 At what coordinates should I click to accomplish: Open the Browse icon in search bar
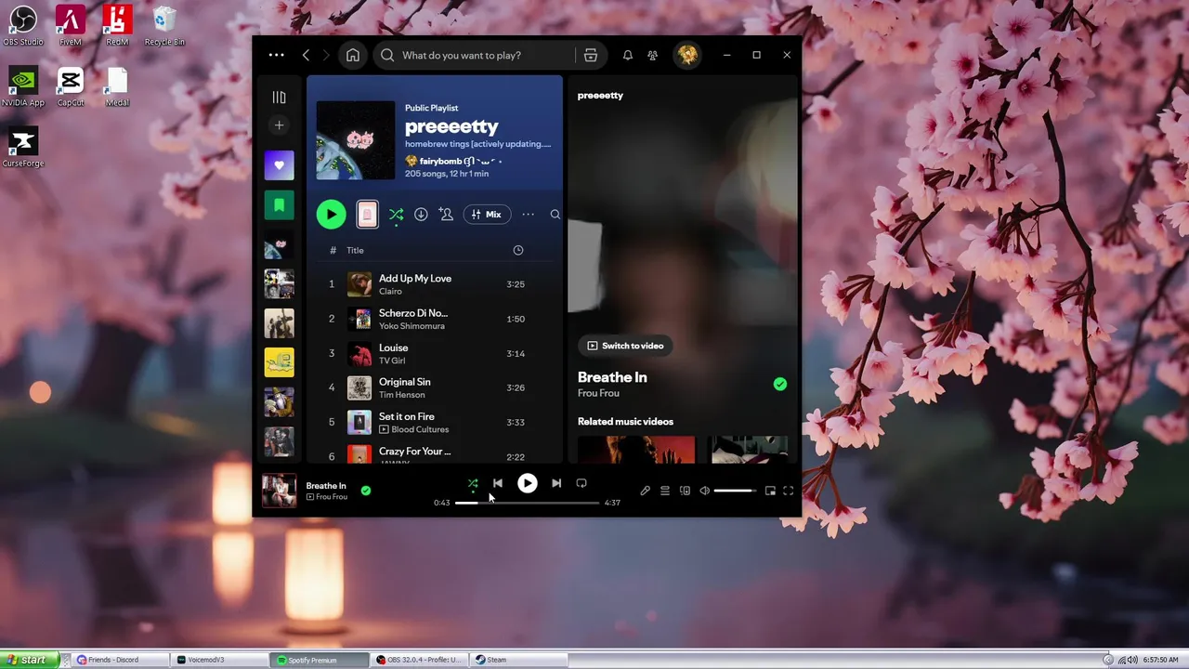[x=590, y=55]
